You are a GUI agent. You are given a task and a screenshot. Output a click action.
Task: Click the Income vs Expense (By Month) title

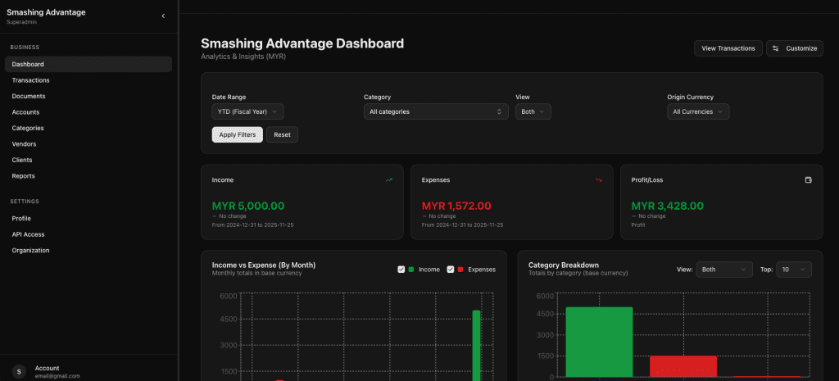[264, 265]
